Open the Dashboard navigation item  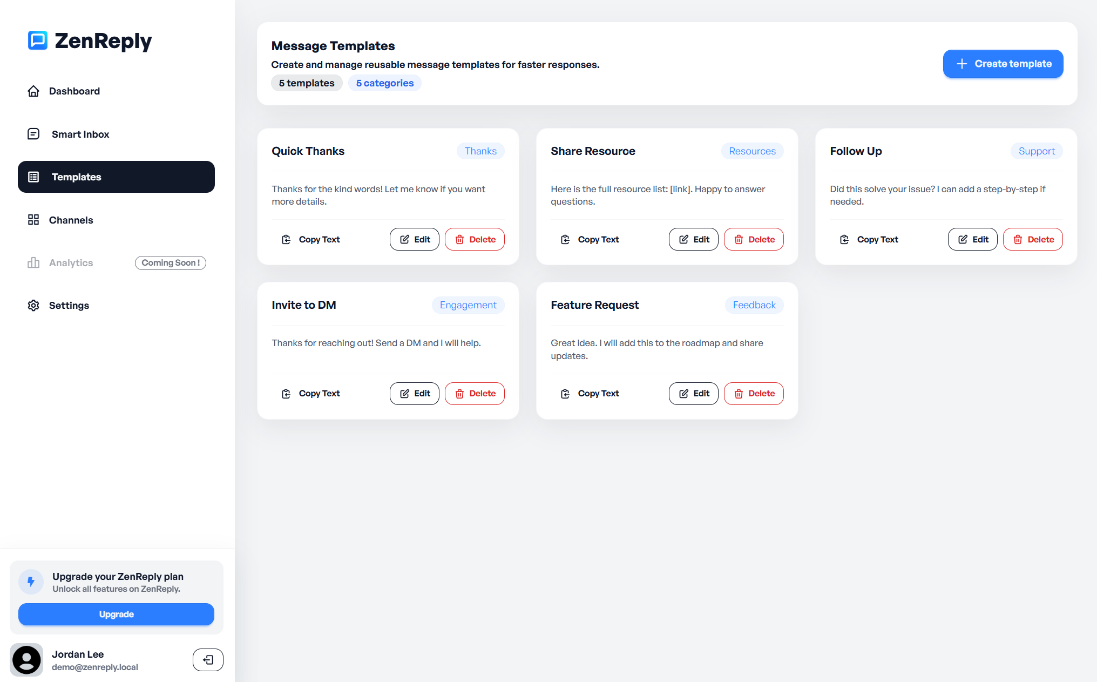click(x=75, y=91)
